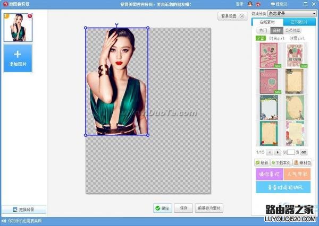Image resolution: width=319 pixels, height=226 pixels.
Task: Click the 1/15 page indicator text
Action: (x=260, y=152)
